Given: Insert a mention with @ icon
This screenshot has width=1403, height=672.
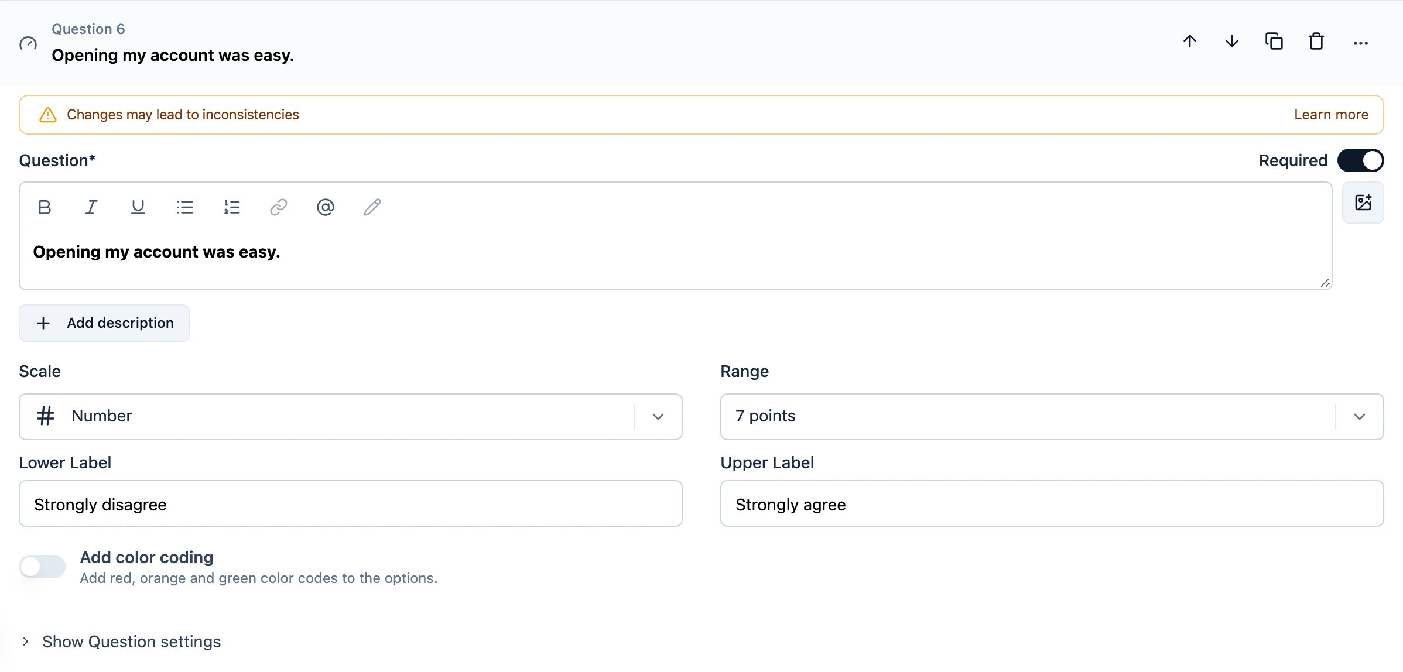Looking at the screenshot, I should pyautogui.click(x=325, y=207).
